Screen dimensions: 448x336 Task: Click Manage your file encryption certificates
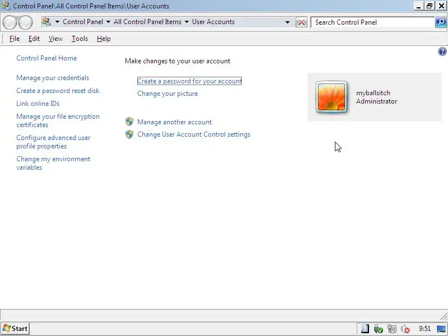click(58, 120)
